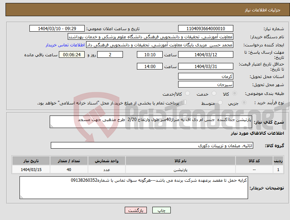
Task: Click the کد کالا column header
Action: pos(254,161)
